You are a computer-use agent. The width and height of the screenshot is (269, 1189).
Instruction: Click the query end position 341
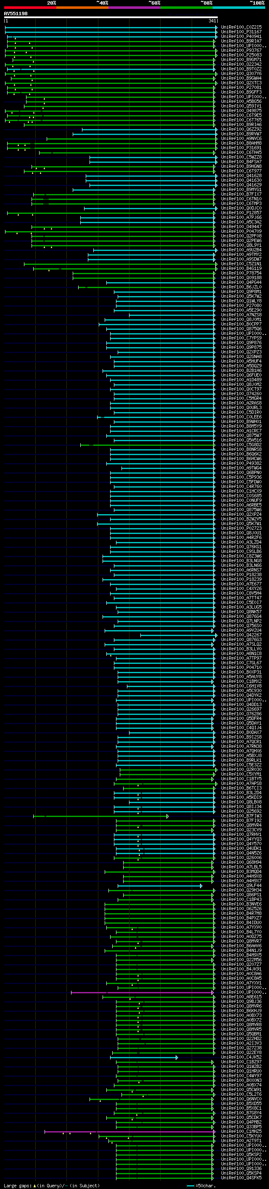(x=212, y=21)
